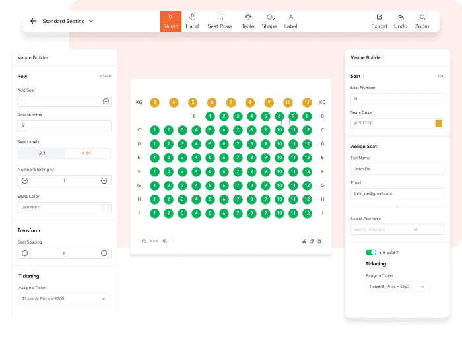This screenshot has width=462, height=338.
Task: Click the Full Name input field
Action: (x=397, y=168)
